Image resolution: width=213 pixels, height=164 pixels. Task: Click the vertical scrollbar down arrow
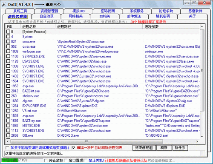pos(202,137)
